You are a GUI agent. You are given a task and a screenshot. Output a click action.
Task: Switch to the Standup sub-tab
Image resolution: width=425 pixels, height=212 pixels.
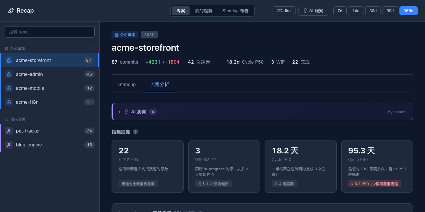click(x=127, y=84)
